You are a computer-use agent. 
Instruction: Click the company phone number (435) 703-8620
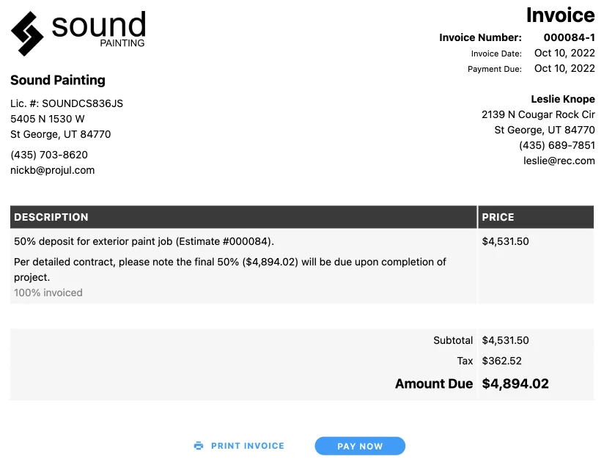49,155
